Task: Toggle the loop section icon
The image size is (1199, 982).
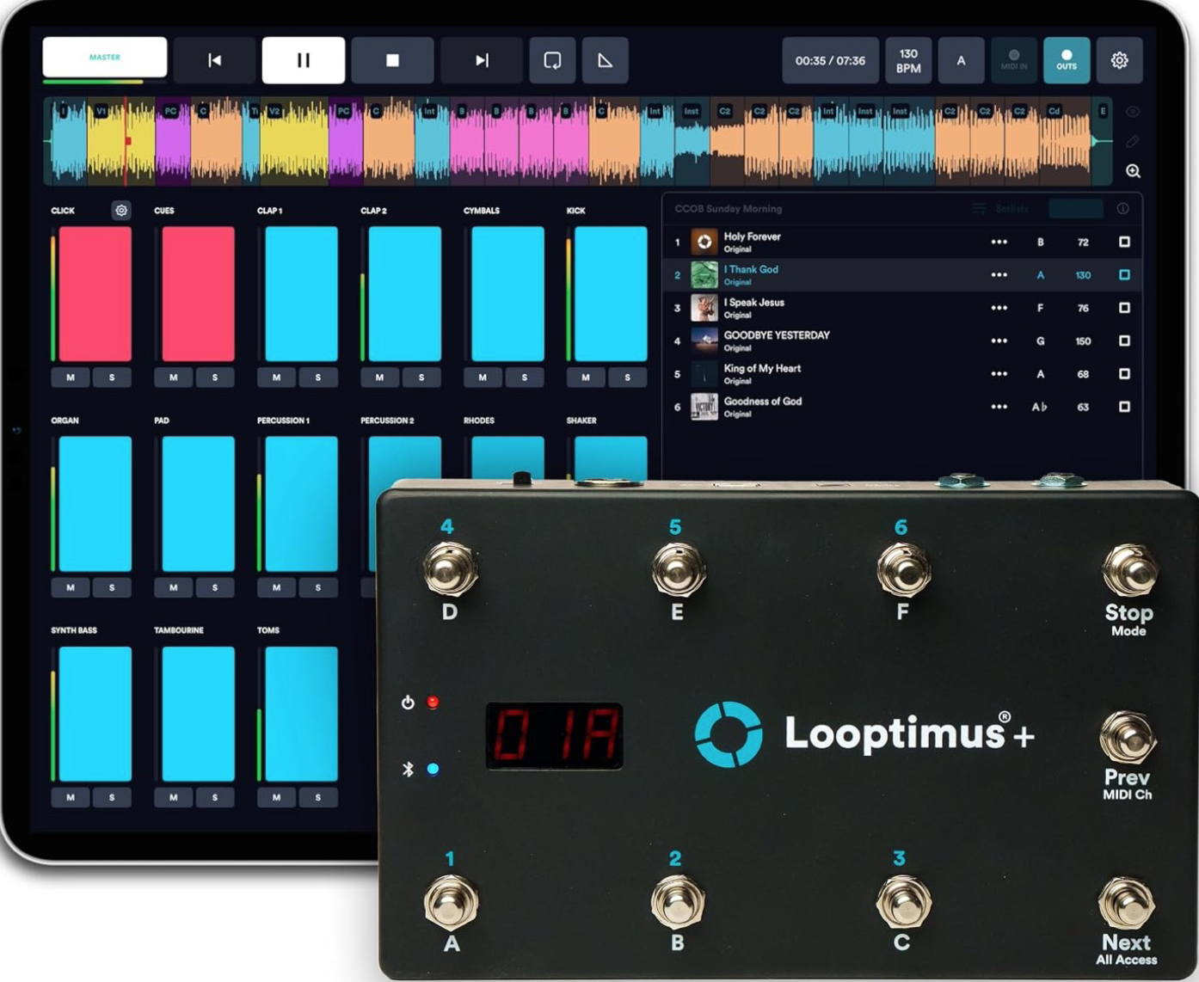Action: [552, 60]
